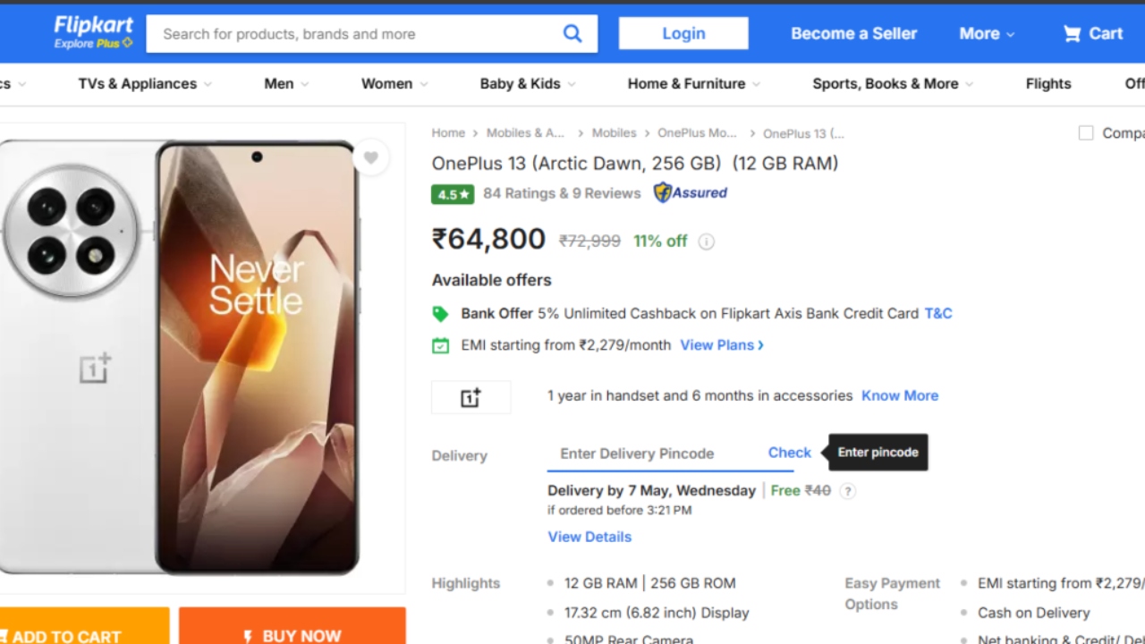
Task: Tick the Compare checkbox
Action: 1086,133
